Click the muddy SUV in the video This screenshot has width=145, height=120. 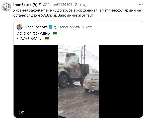pyautogui.click(x=91, y=82)
